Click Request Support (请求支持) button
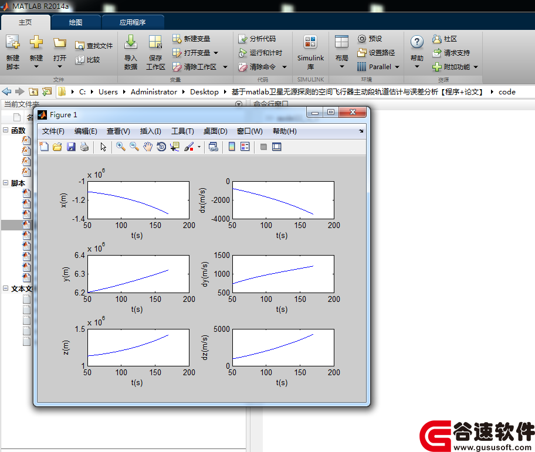The image size is (535, 452). [451, 53]
